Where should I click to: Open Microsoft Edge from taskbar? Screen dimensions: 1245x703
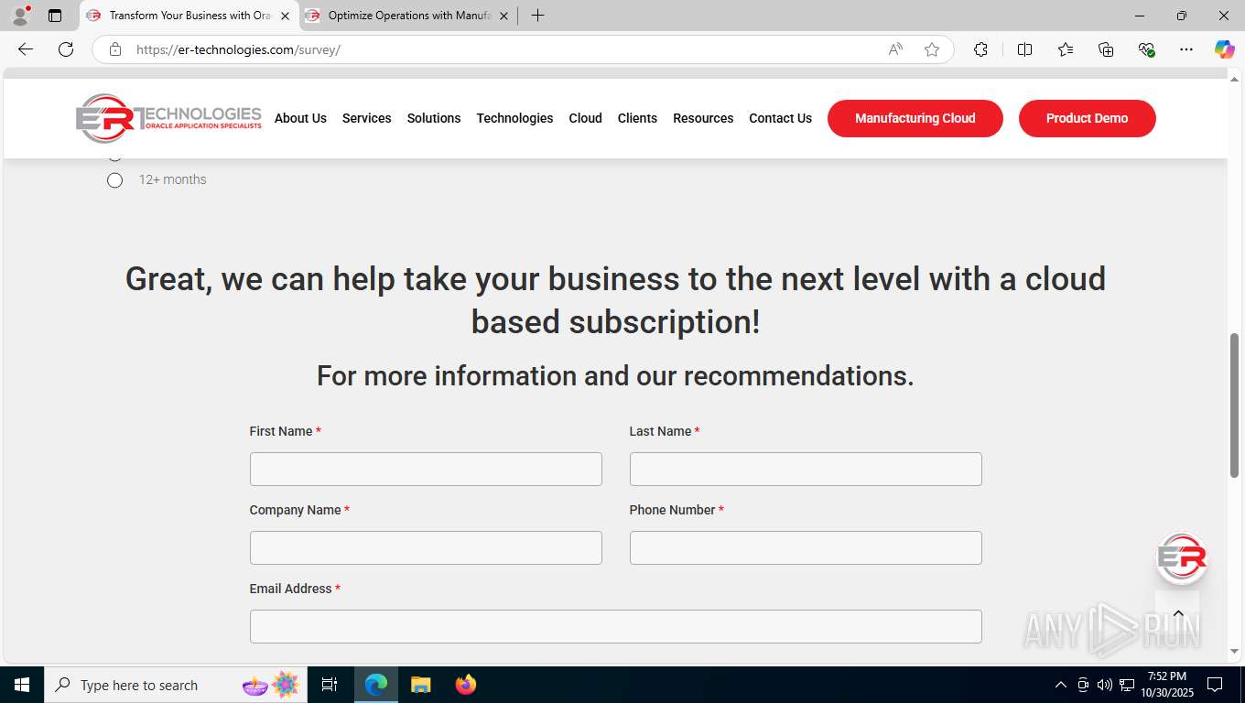pyautogui.click(x=376, y=685)
